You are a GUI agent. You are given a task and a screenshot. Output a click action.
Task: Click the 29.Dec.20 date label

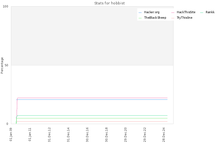[125, 135]
